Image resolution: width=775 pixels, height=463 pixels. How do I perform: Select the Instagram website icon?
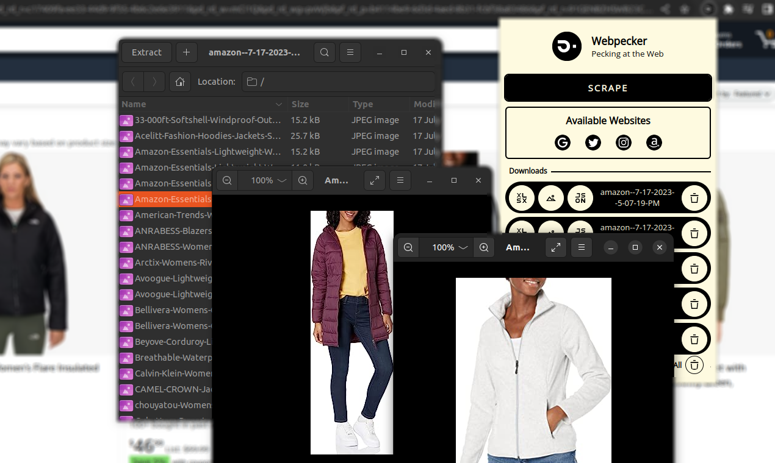pos(624,143)
